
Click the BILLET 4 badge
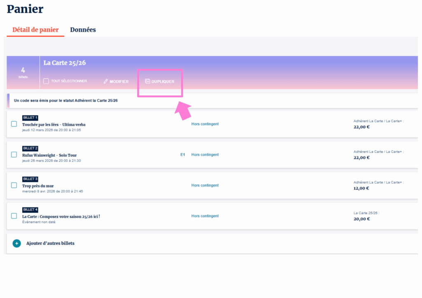30,210
